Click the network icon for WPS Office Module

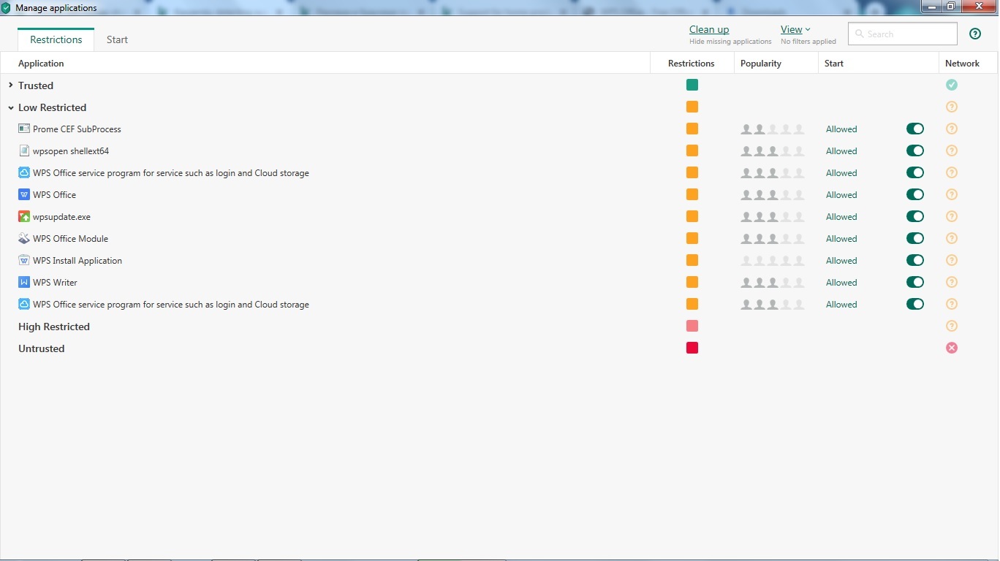click(x=952, y=238)
